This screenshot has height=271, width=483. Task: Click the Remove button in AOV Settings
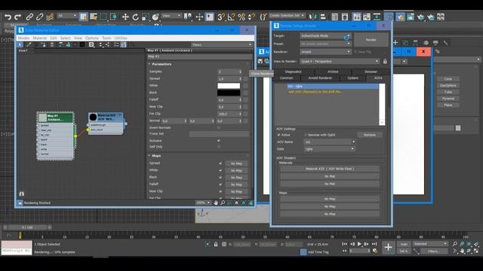(x=370, y=135)
